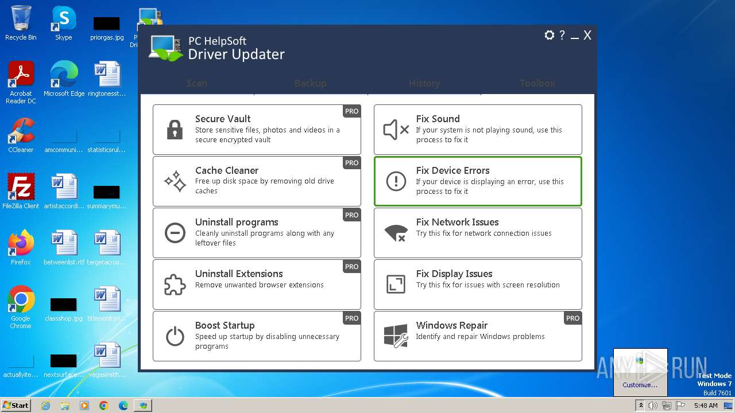The image size is (735, 413).
Task: Open Uninstall Extensions title
Action: click(239, 274)
